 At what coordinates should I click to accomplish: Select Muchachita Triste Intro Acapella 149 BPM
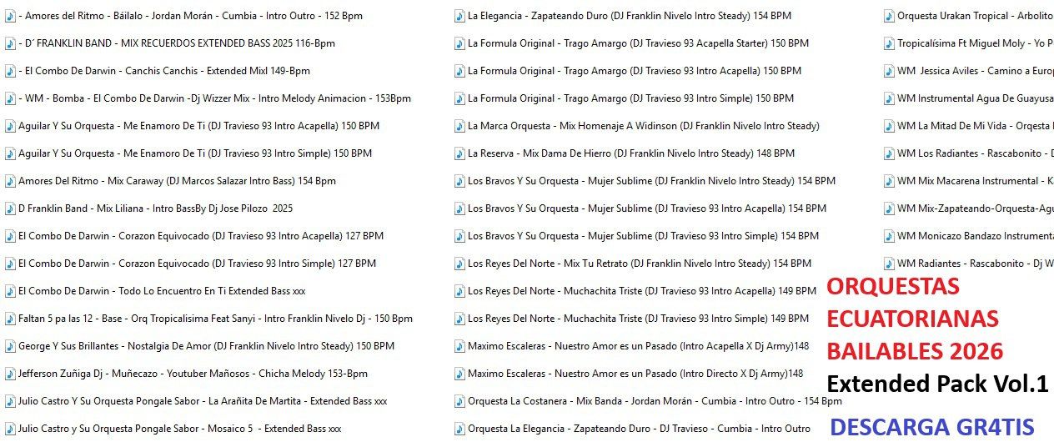coord(642,291)
